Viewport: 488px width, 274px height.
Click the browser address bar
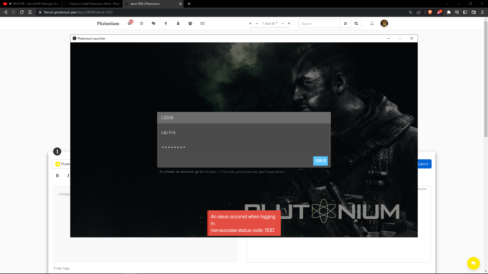click(x=221, y=12)
